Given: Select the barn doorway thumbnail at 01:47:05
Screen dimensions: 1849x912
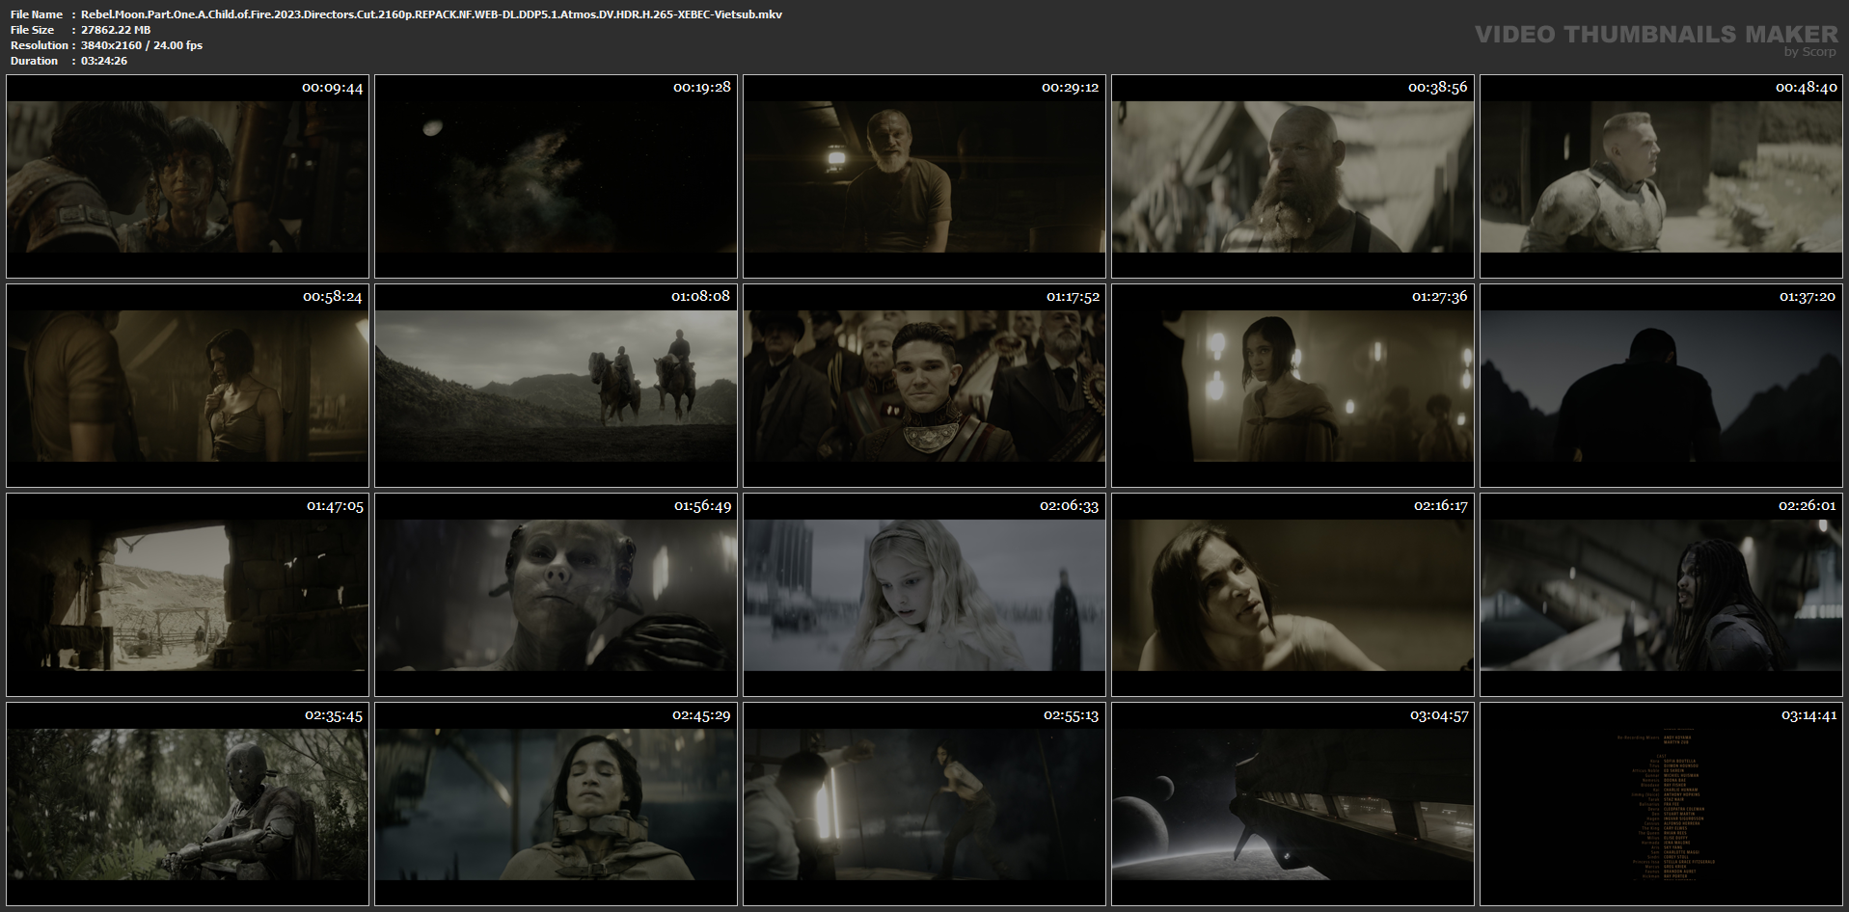Looking at the screenshot, I should [187, 595].
